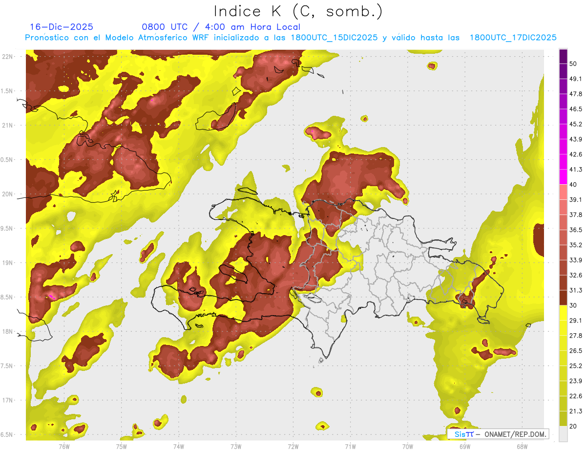
Task: Click the dark brown legend swatch between 30 and 31.3
Action: pos(564,298)
